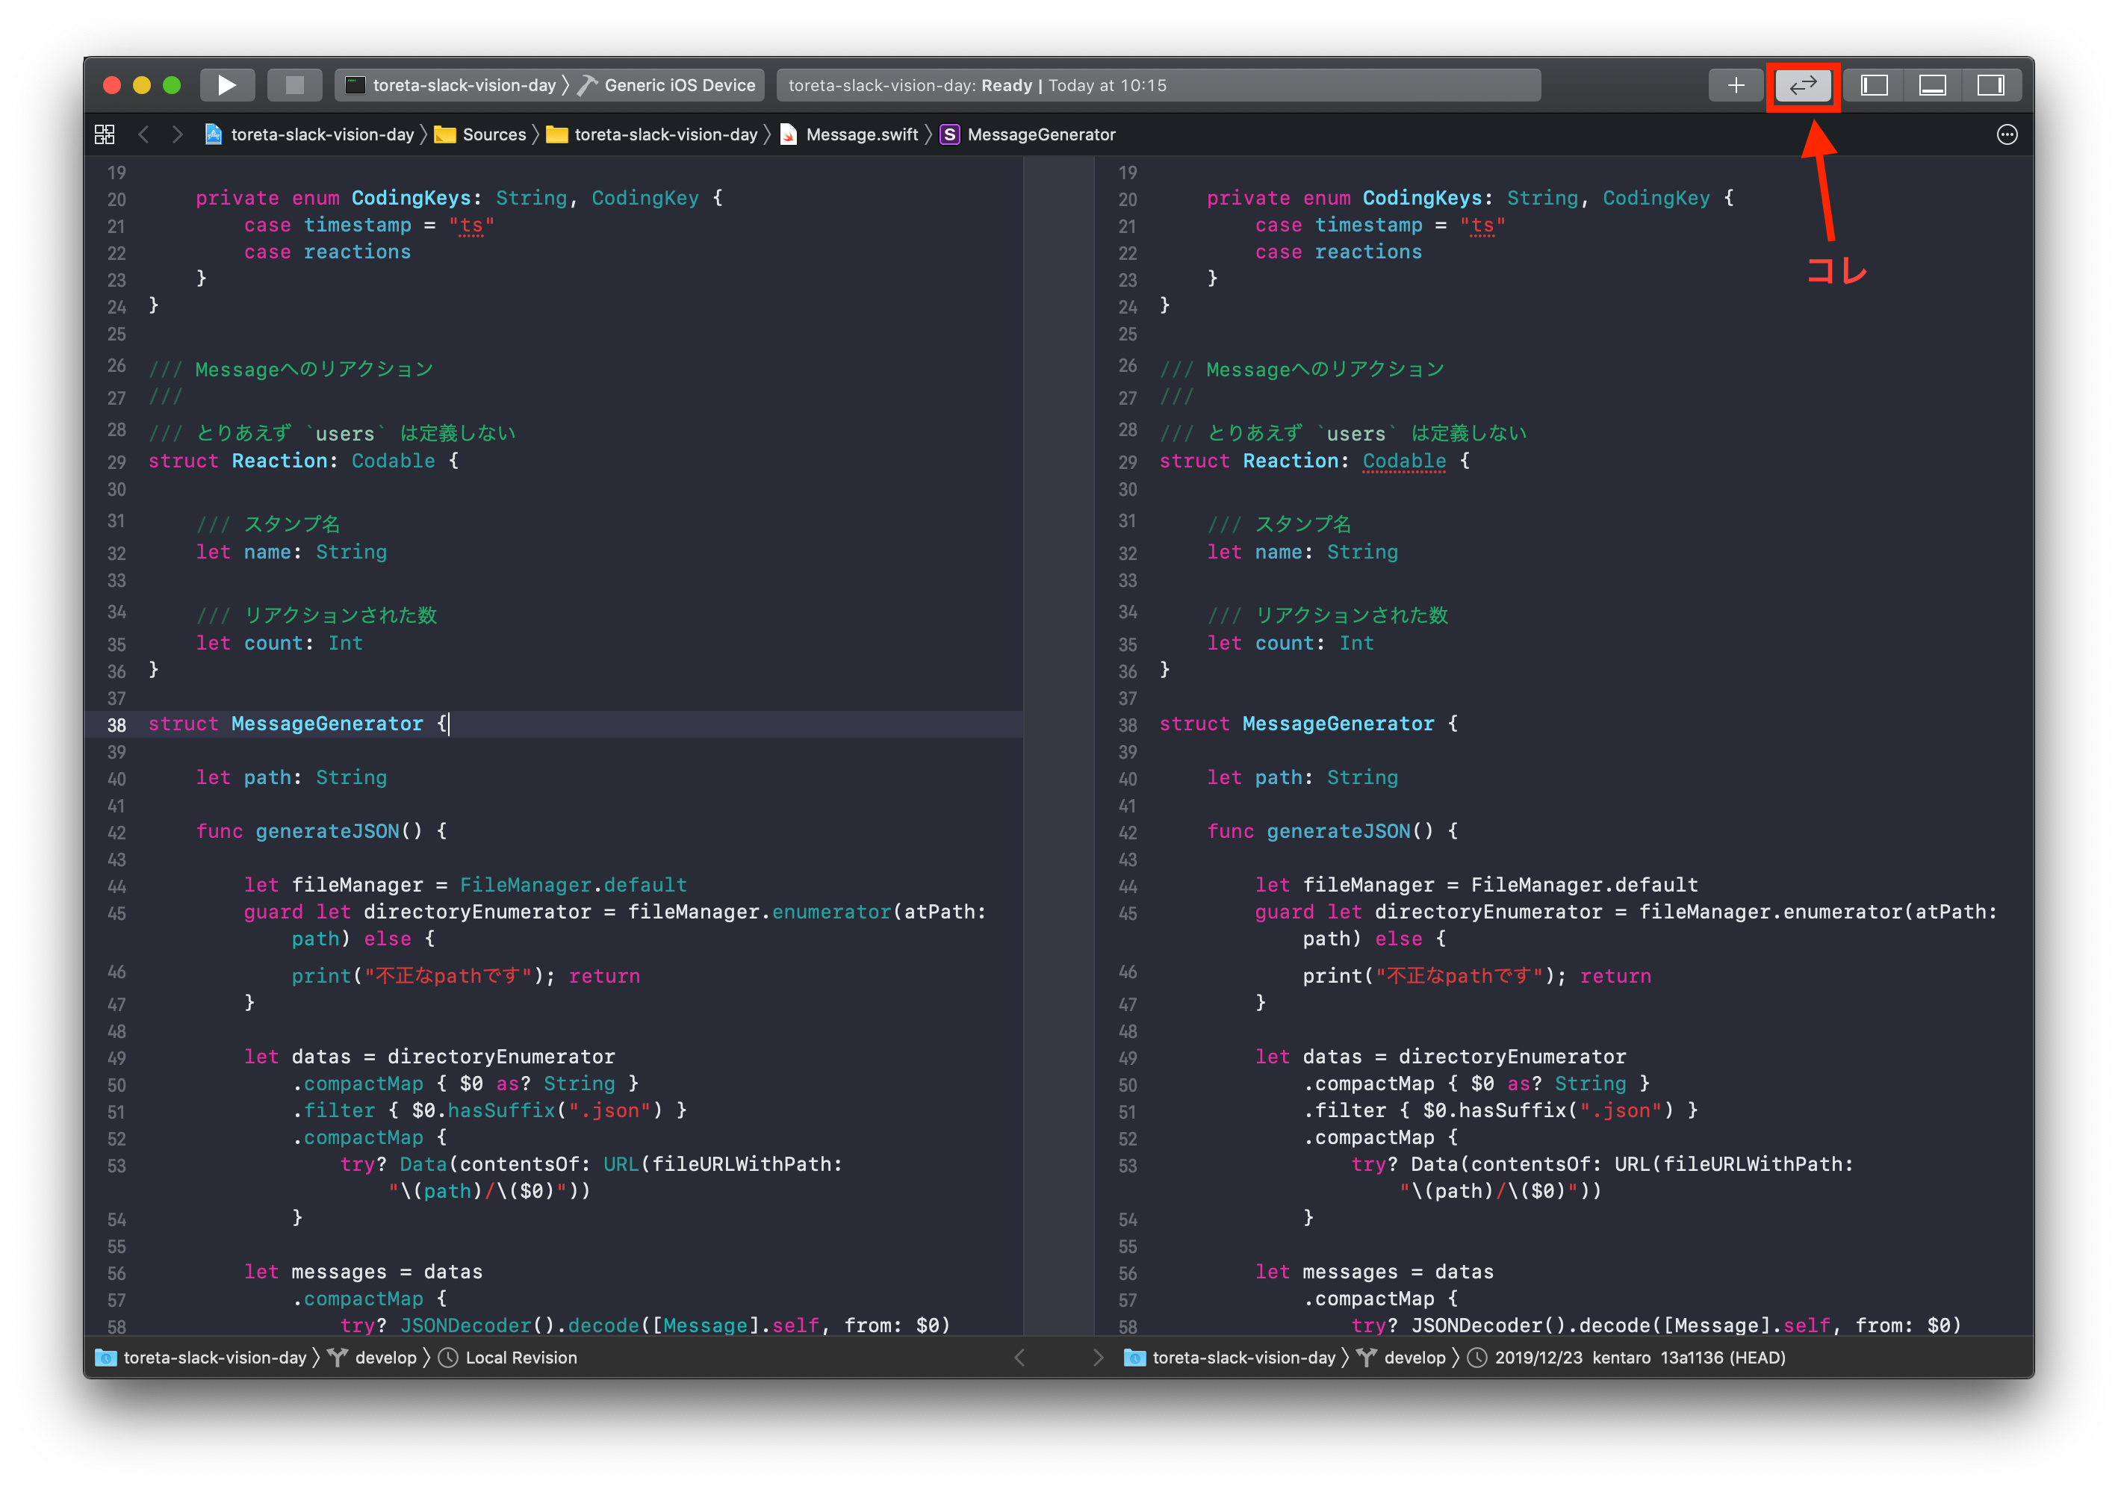Stop the running build
The image size is (2118, 1489).
click(294, 85)
